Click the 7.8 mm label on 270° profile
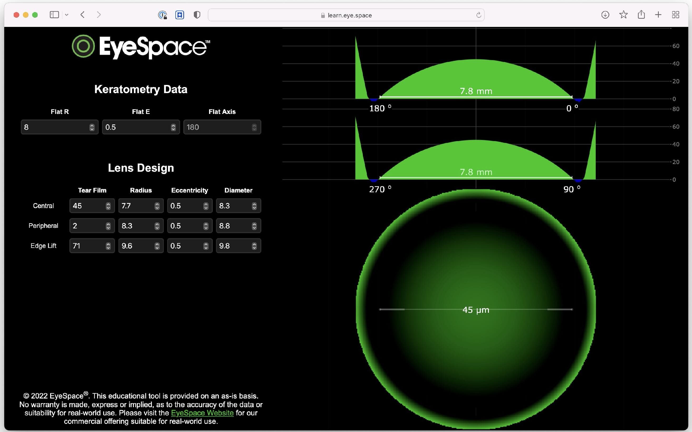The image size is (692, 432). point(476,172)
